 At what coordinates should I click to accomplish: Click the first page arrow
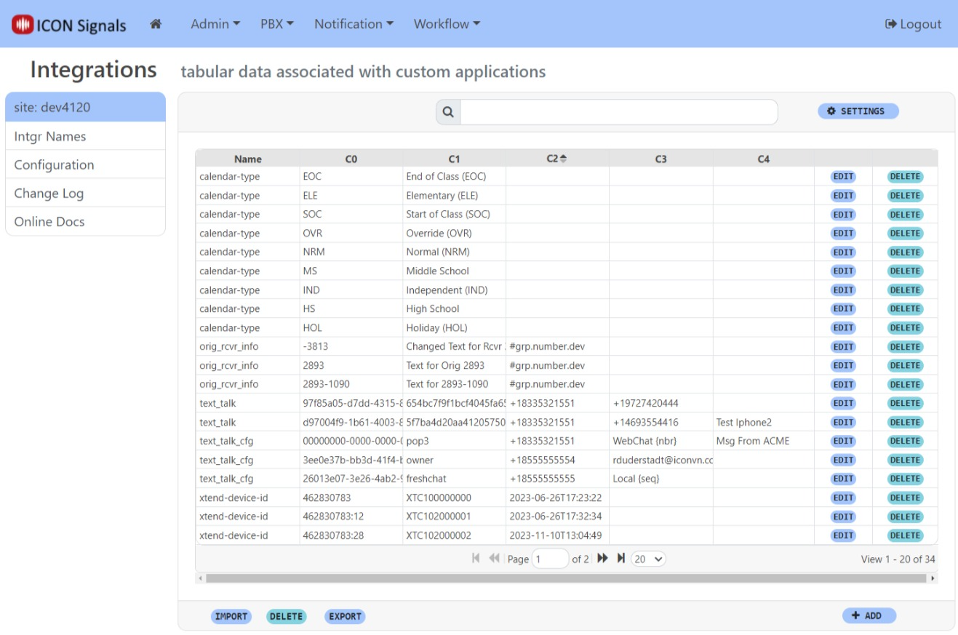click(x=476, y=559)
